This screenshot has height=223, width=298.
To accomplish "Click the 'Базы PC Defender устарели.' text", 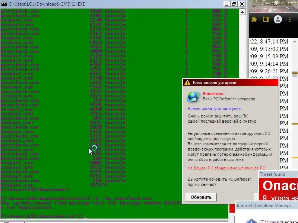I will [229, 99].
